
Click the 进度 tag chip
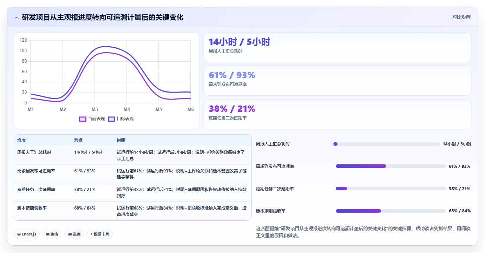[74, 234]
